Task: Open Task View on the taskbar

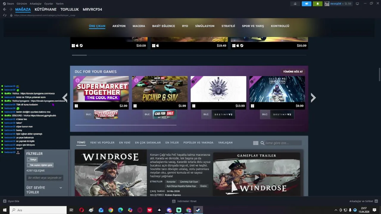Action: point(71,210)
